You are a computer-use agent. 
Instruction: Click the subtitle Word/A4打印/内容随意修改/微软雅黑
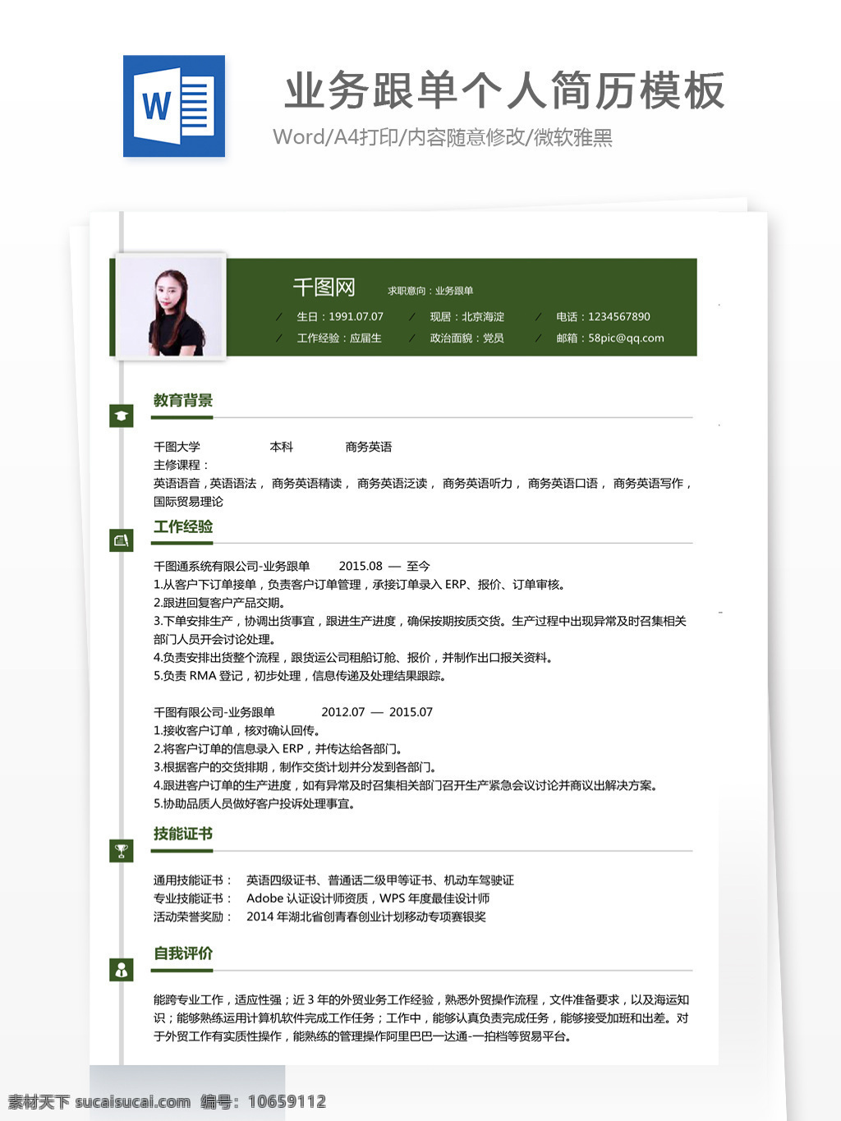click(x=443, y=137)
